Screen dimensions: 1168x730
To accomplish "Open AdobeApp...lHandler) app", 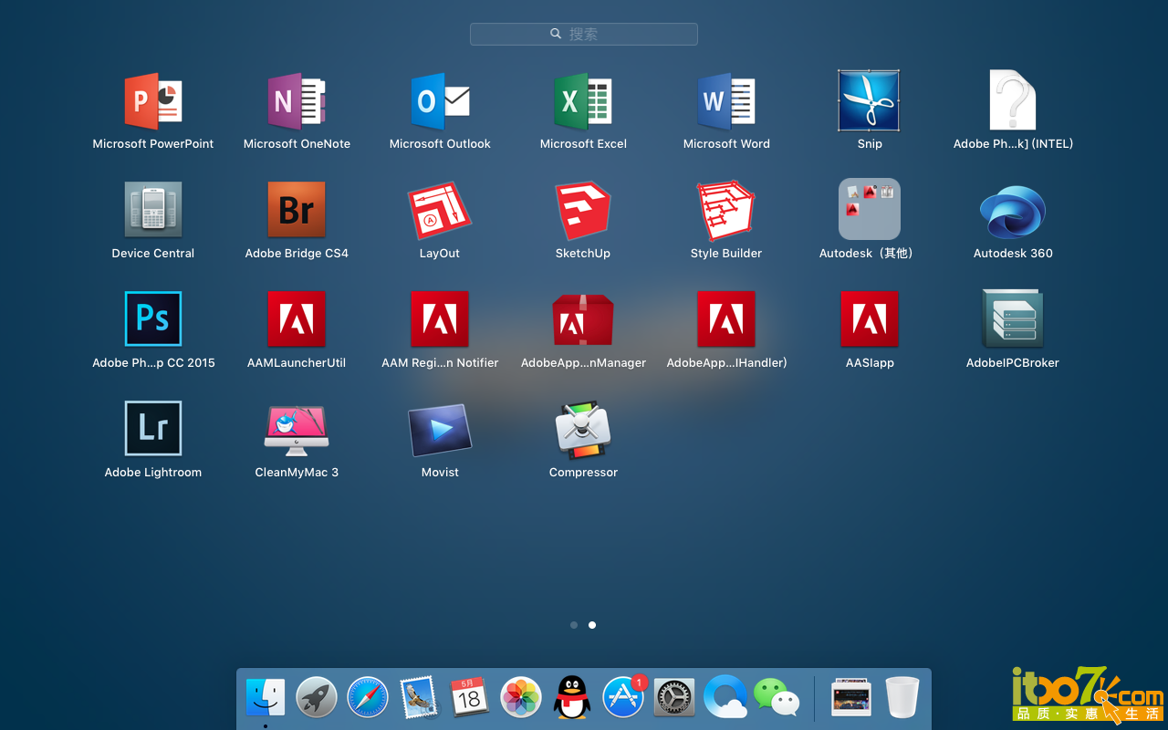I will tap(726, 319).
